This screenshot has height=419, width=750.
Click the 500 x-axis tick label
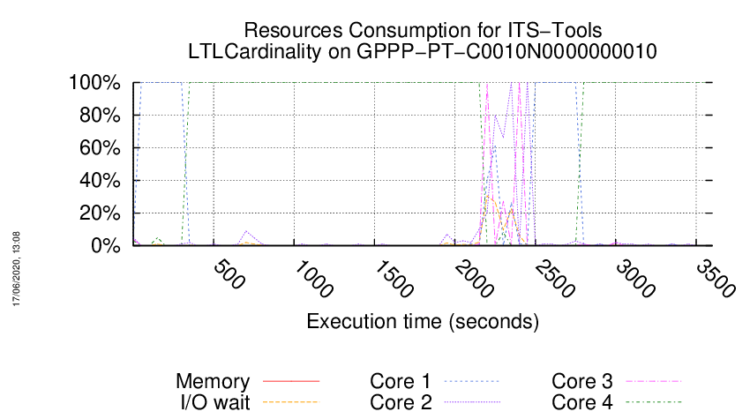229,274
